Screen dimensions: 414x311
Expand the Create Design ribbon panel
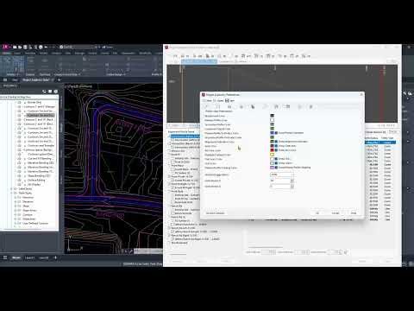point(116,74)
